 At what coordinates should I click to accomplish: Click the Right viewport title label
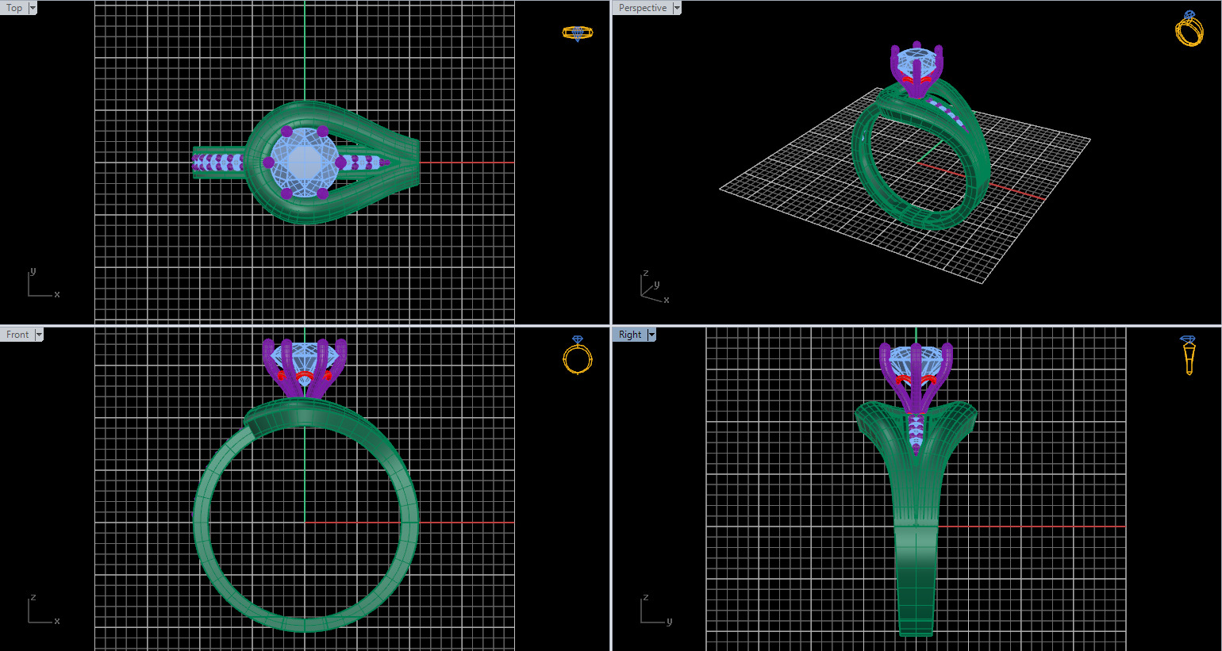630,335
